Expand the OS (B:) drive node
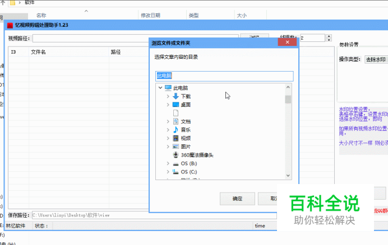The width and height of the screenshot is (388, 245). tap(168, 163)
